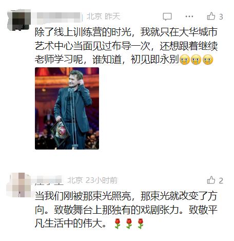234x241 pixels.
Task: Click the first rose emoji in second comment
Action: (118, 224)
